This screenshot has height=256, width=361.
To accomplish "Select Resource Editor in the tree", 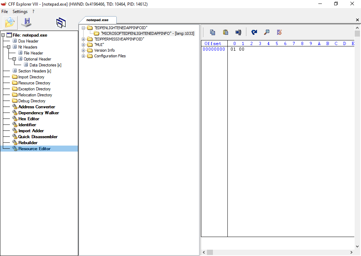I will tap(35, 148).
